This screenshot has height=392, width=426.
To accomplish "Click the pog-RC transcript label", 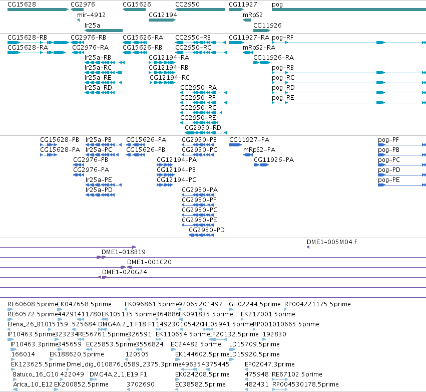I will click(x=283, y=78).
